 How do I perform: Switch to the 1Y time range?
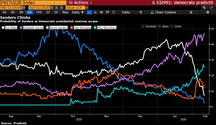[48, 12]
